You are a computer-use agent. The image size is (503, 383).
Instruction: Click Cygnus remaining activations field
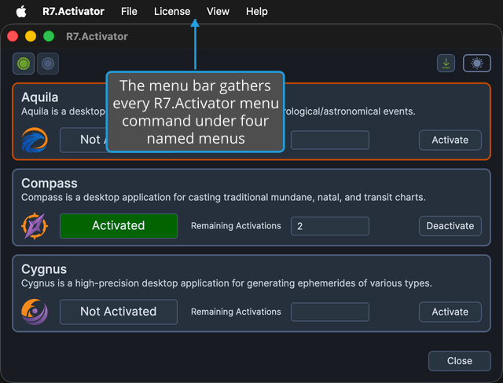(x=330, y=312)
